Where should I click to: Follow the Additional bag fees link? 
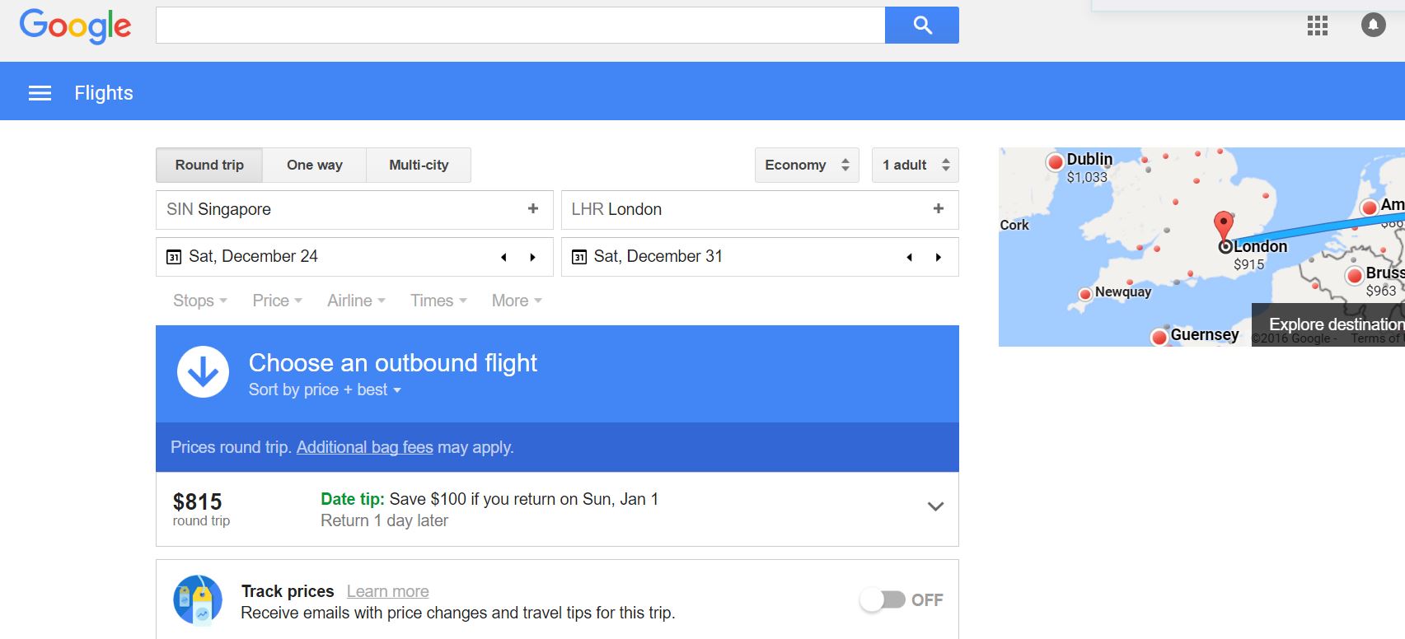coord(364,447)
